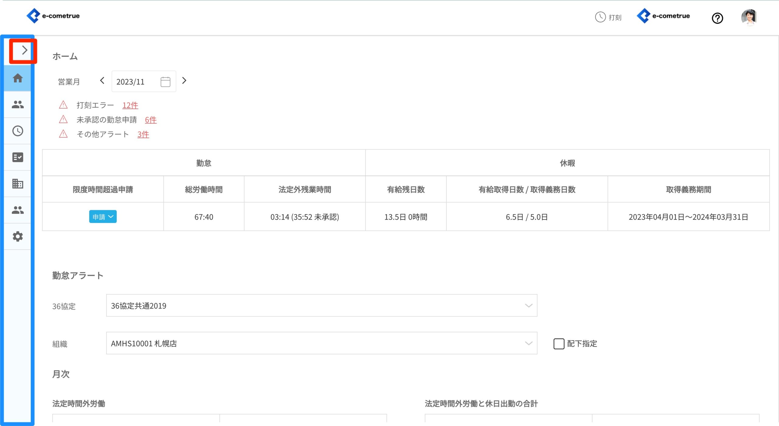Open the application checklist icon in sidebar

click(x=17, y=157)
